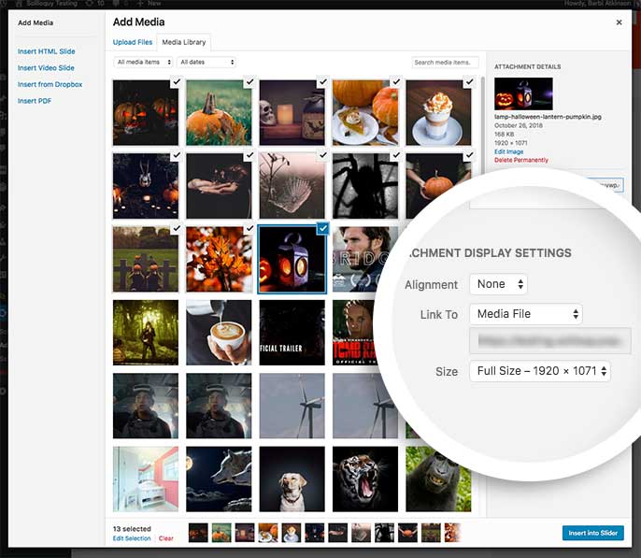
Task: Select the pink bedroom interior thumbnail
Action: point(146,479)
